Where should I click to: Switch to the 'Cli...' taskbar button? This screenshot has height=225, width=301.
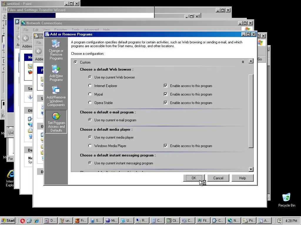click(x=172, y=221)
